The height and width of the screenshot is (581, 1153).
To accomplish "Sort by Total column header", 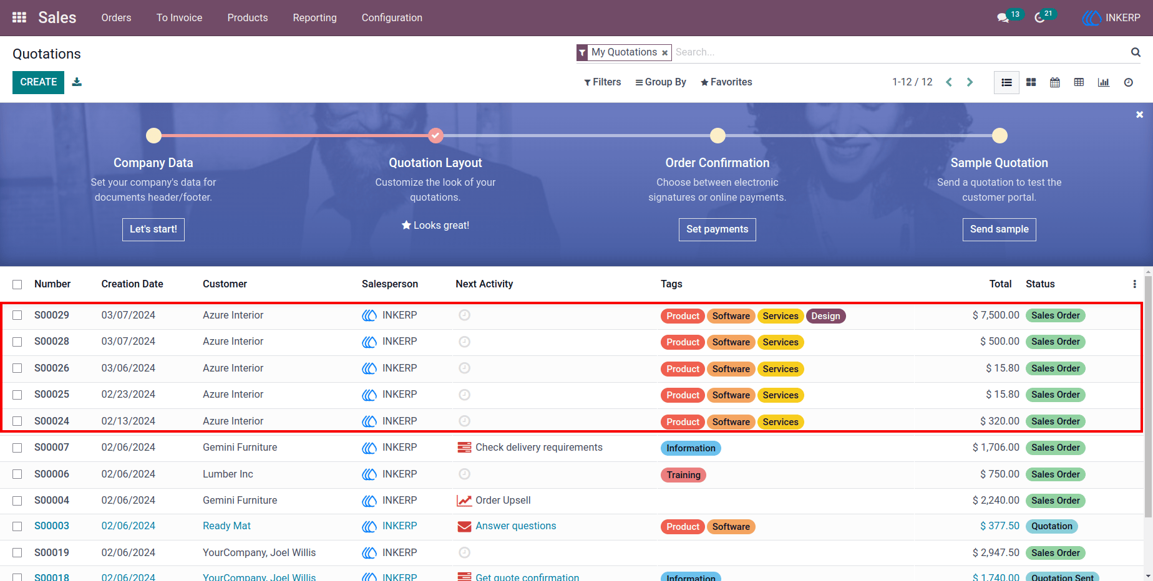I will [x=1001, y=284].
